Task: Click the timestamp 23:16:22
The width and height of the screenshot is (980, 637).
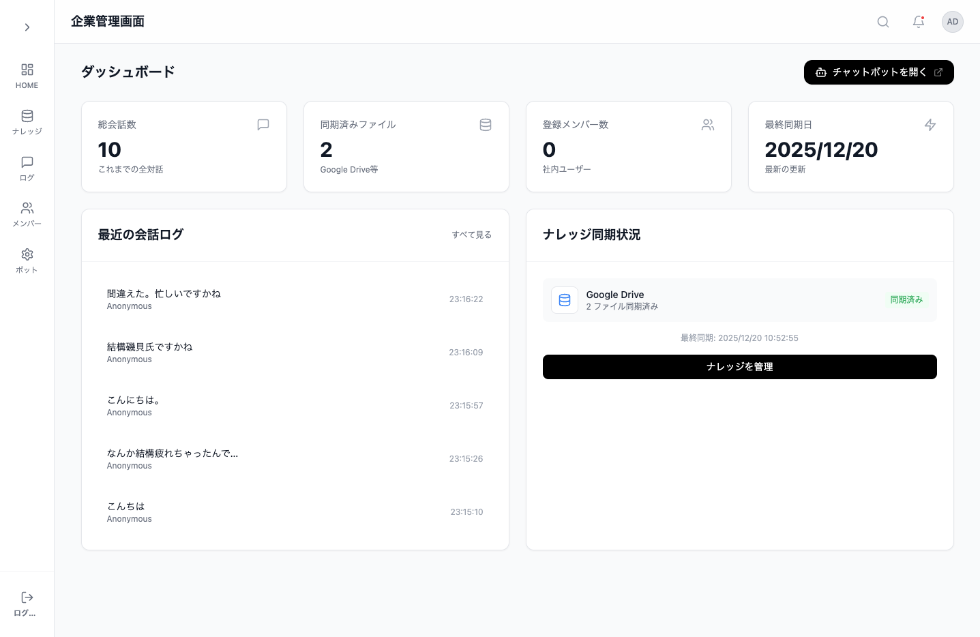Action: 466,299
